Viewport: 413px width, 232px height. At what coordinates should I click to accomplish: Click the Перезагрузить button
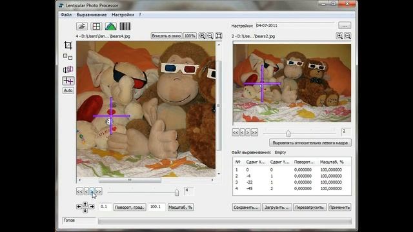point(310,208)
